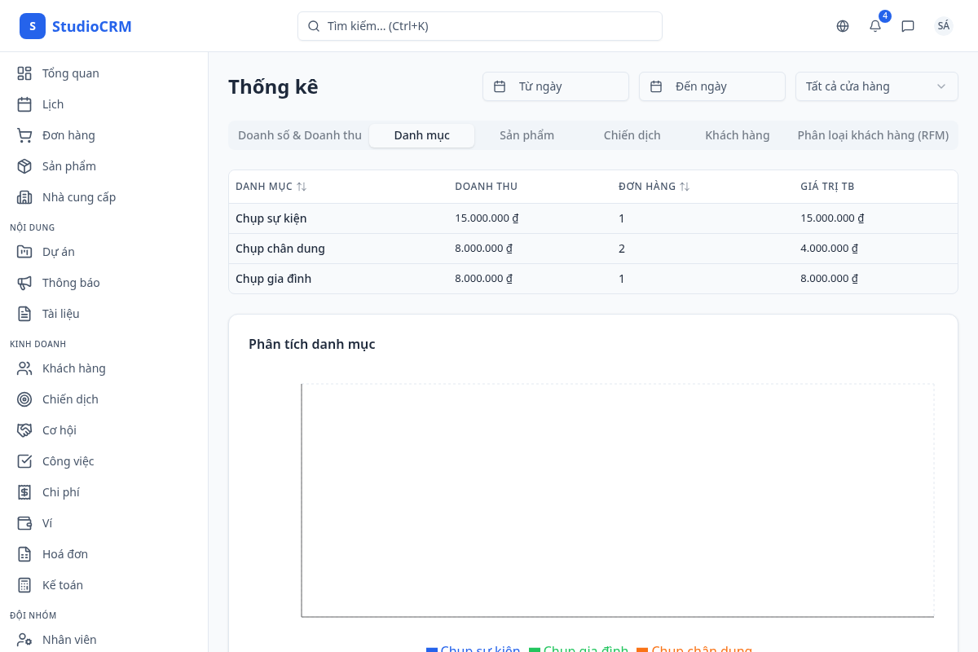Click the Thông báo megaphone icon
The image size is (978, 652).
point(24,283)
